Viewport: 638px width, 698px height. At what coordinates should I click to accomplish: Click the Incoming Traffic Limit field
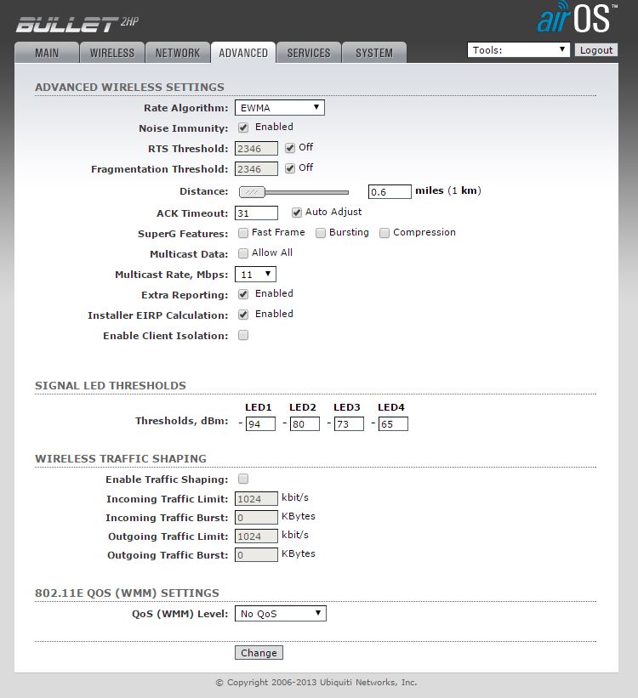click(256, 498)
